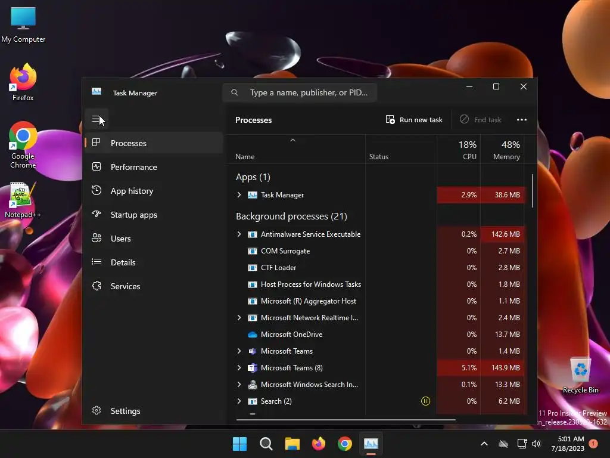The width and height of the screenshot is (610, 458).
Task: Click the 143.9 MB memory value
Action: [x=505, y=367]
